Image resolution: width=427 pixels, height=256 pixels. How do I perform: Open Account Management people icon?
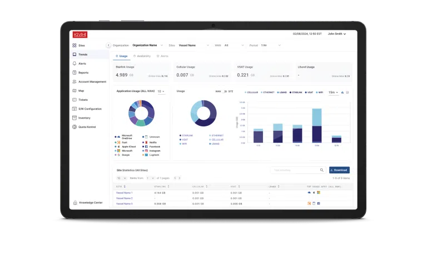75,81
